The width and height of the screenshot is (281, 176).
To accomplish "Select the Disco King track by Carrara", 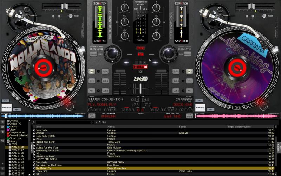I will (x=153, y=171).
